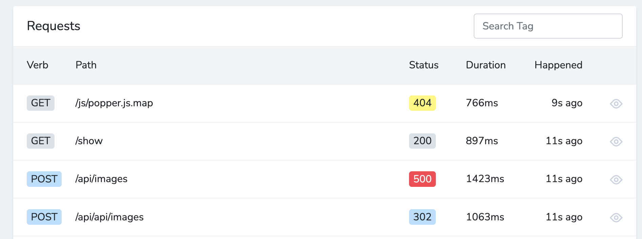
Task: Click the Happened column header
Action: [558, 65]
